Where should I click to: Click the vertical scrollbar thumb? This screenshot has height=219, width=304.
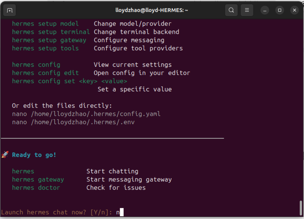point(301,208)
